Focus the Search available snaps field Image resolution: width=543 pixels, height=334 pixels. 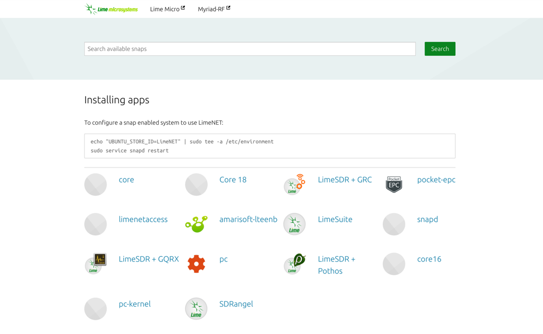point(250,49)
